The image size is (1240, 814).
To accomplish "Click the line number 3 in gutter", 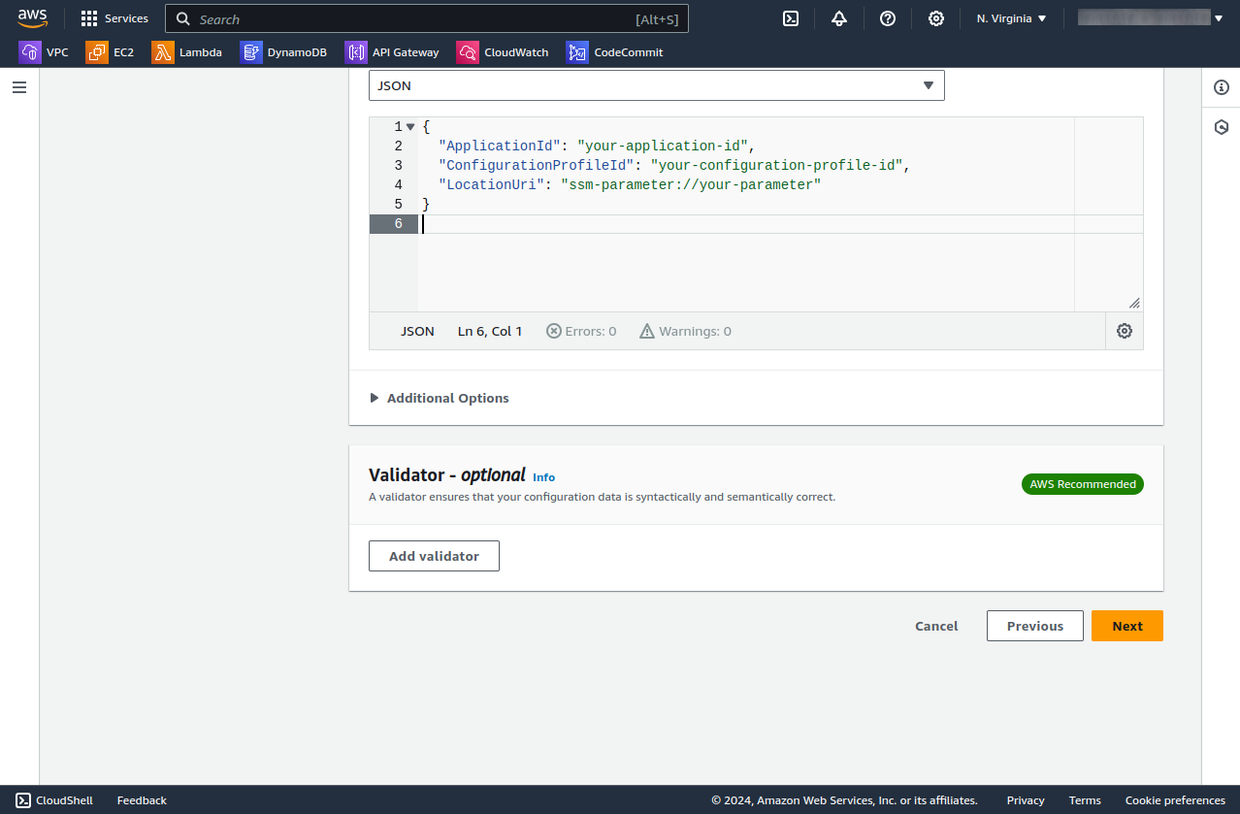I will (x=398, y=166).
